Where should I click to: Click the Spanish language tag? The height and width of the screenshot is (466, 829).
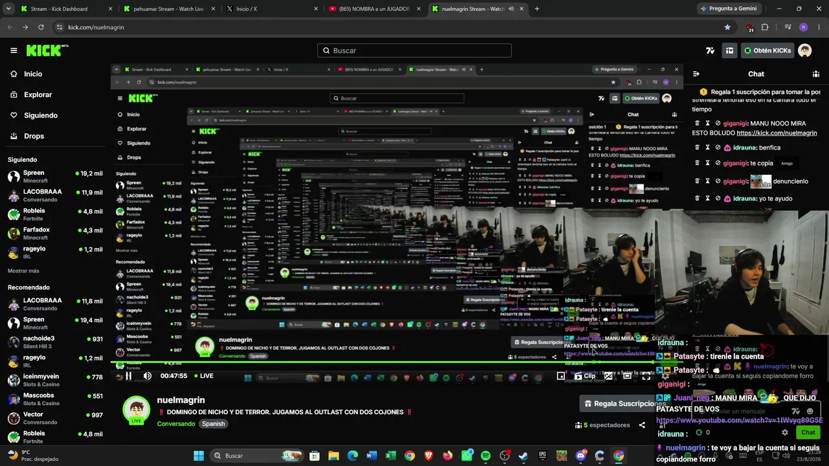tap(213, 424)
